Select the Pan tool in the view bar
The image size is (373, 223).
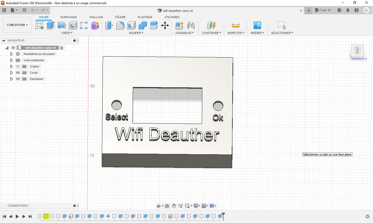tap(174, 206)
